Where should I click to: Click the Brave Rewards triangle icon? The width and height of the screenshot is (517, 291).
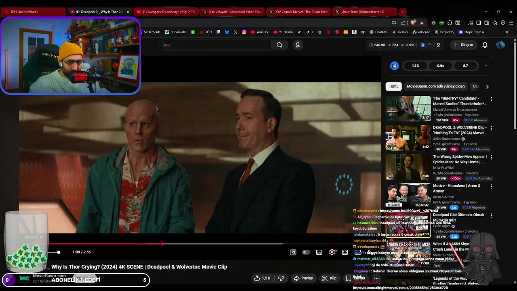422,23
